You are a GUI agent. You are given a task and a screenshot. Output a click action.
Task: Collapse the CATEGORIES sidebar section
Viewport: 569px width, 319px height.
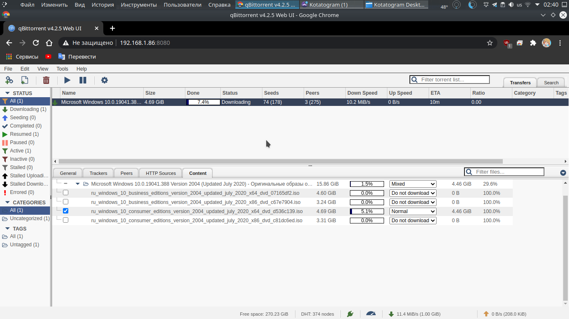point(7,202)
